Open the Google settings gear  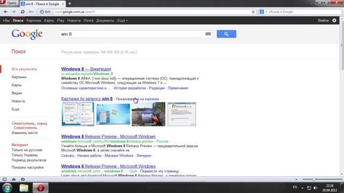(334, 20)
